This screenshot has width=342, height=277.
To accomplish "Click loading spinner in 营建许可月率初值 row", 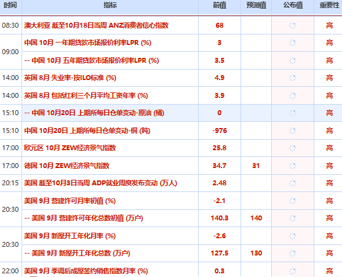I will click(x=293, y=201).
